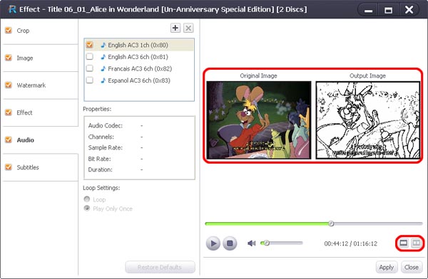The image size is (428, 279).
Task: Mute audio with the speaker icon
Action: click(x=251, y=243)
